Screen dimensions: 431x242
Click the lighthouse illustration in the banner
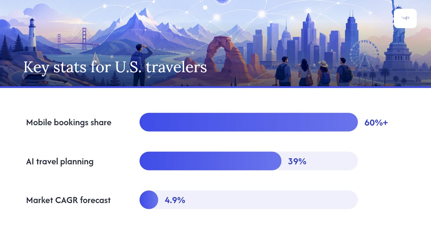point(32,35)
